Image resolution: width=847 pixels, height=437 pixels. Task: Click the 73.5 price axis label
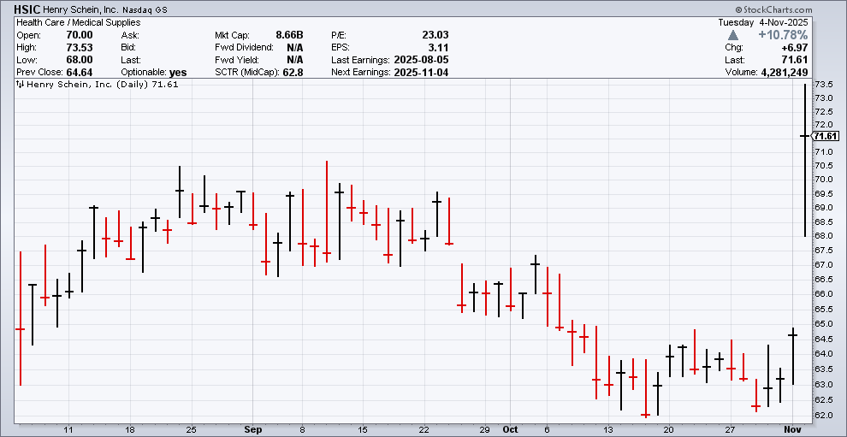pyautogui.click(x=822, y=85)
